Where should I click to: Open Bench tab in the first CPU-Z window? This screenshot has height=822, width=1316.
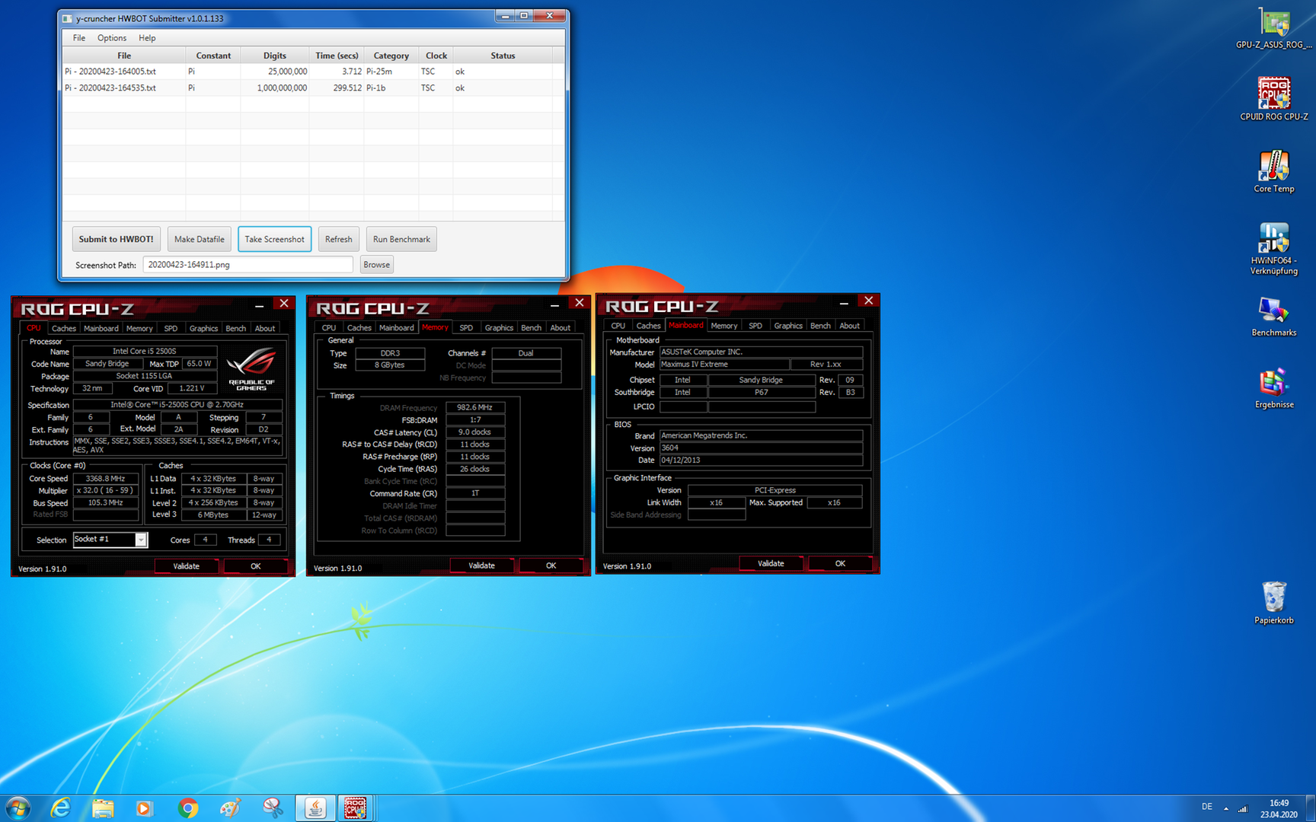[236, 329]
